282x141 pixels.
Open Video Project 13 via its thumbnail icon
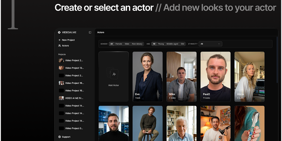pyautogui.click(x=61, y=68)
